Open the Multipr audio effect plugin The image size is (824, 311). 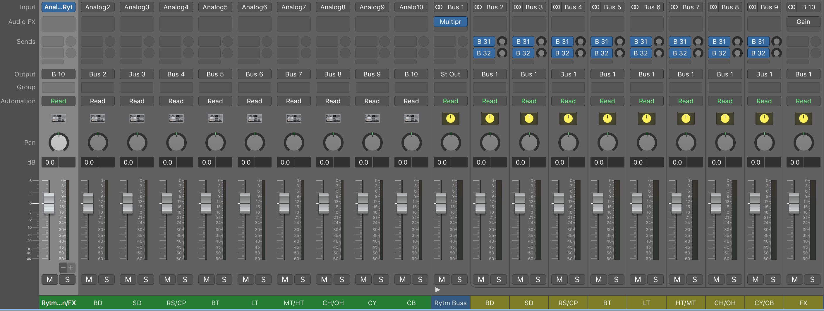coord(450,22)
